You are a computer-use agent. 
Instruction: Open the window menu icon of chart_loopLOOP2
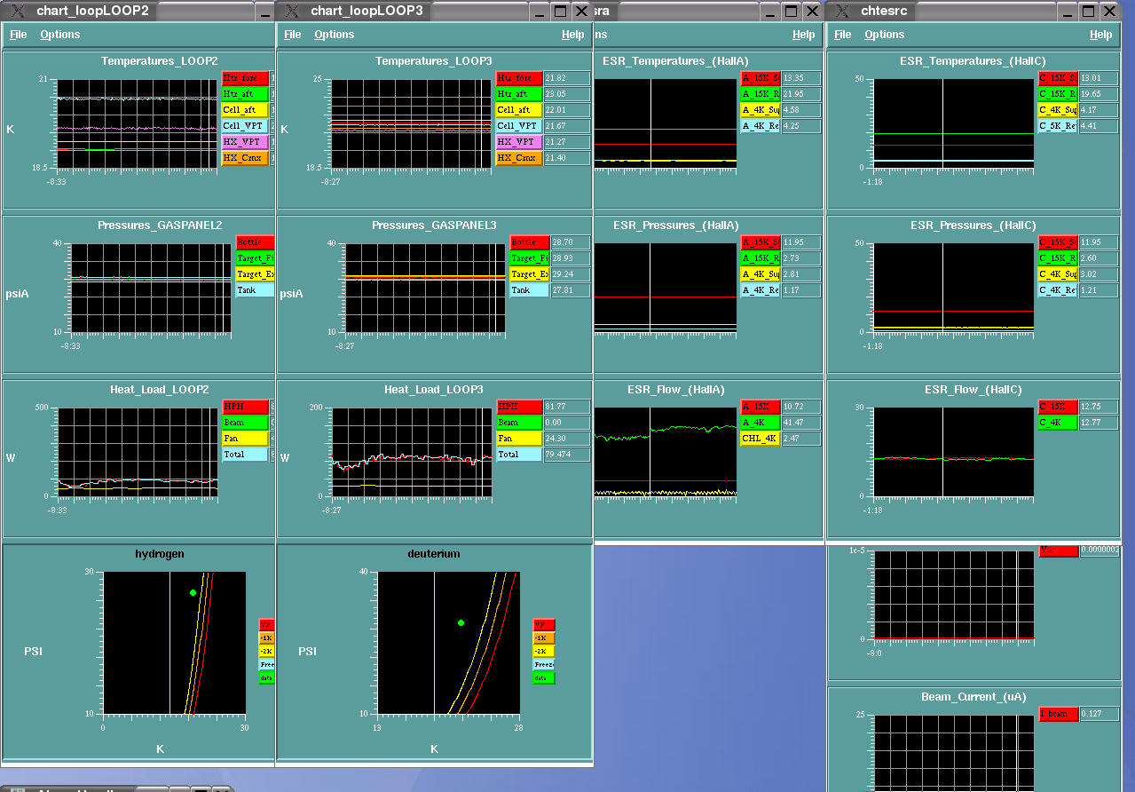pos(19,12)
